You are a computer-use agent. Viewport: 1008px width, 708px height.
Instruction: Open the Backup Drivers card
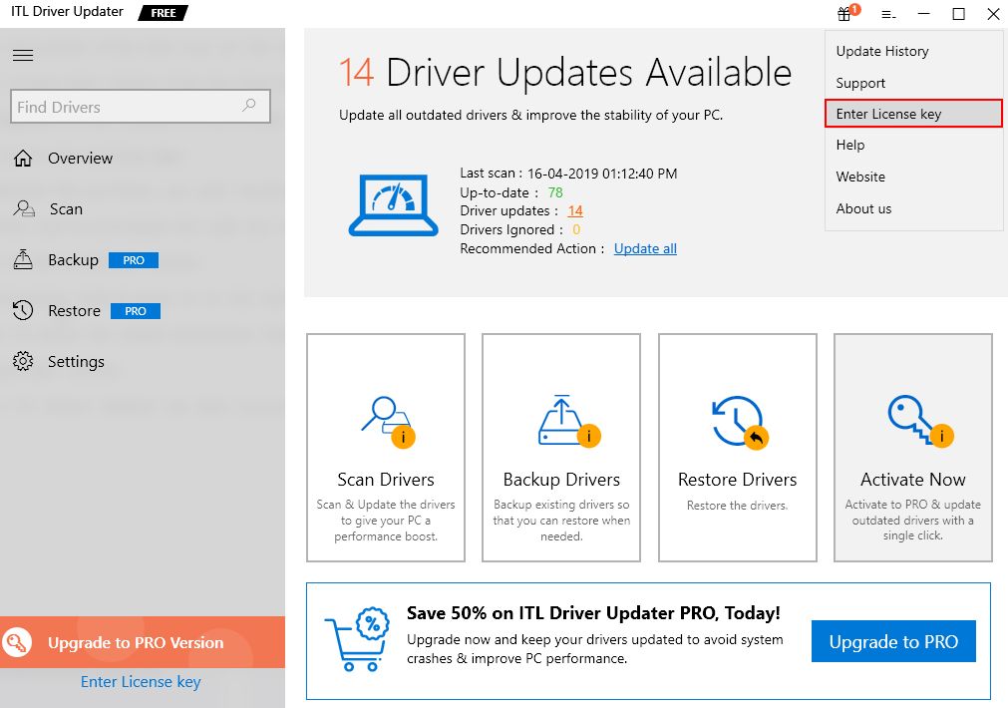point(561,448)
